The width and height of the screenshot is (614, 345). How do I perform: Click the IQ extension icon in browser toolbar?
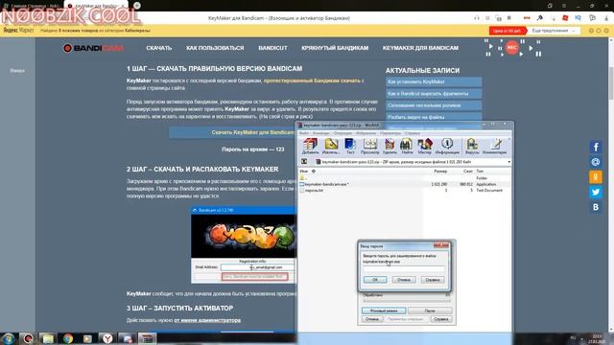pyautogui.click(x=578, y=18)
